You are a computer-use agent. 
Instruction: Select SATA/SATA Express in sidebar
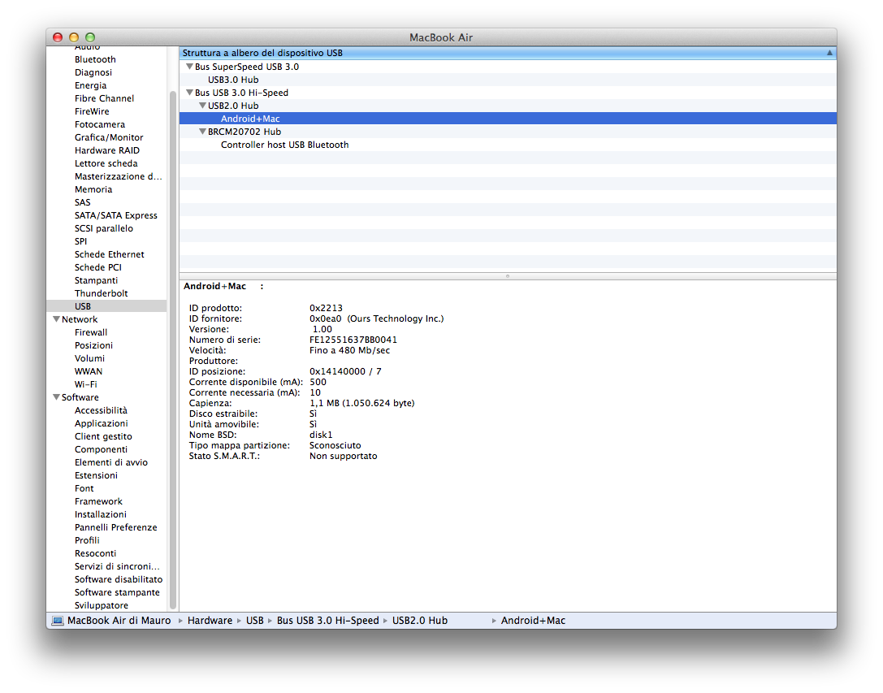116,215
